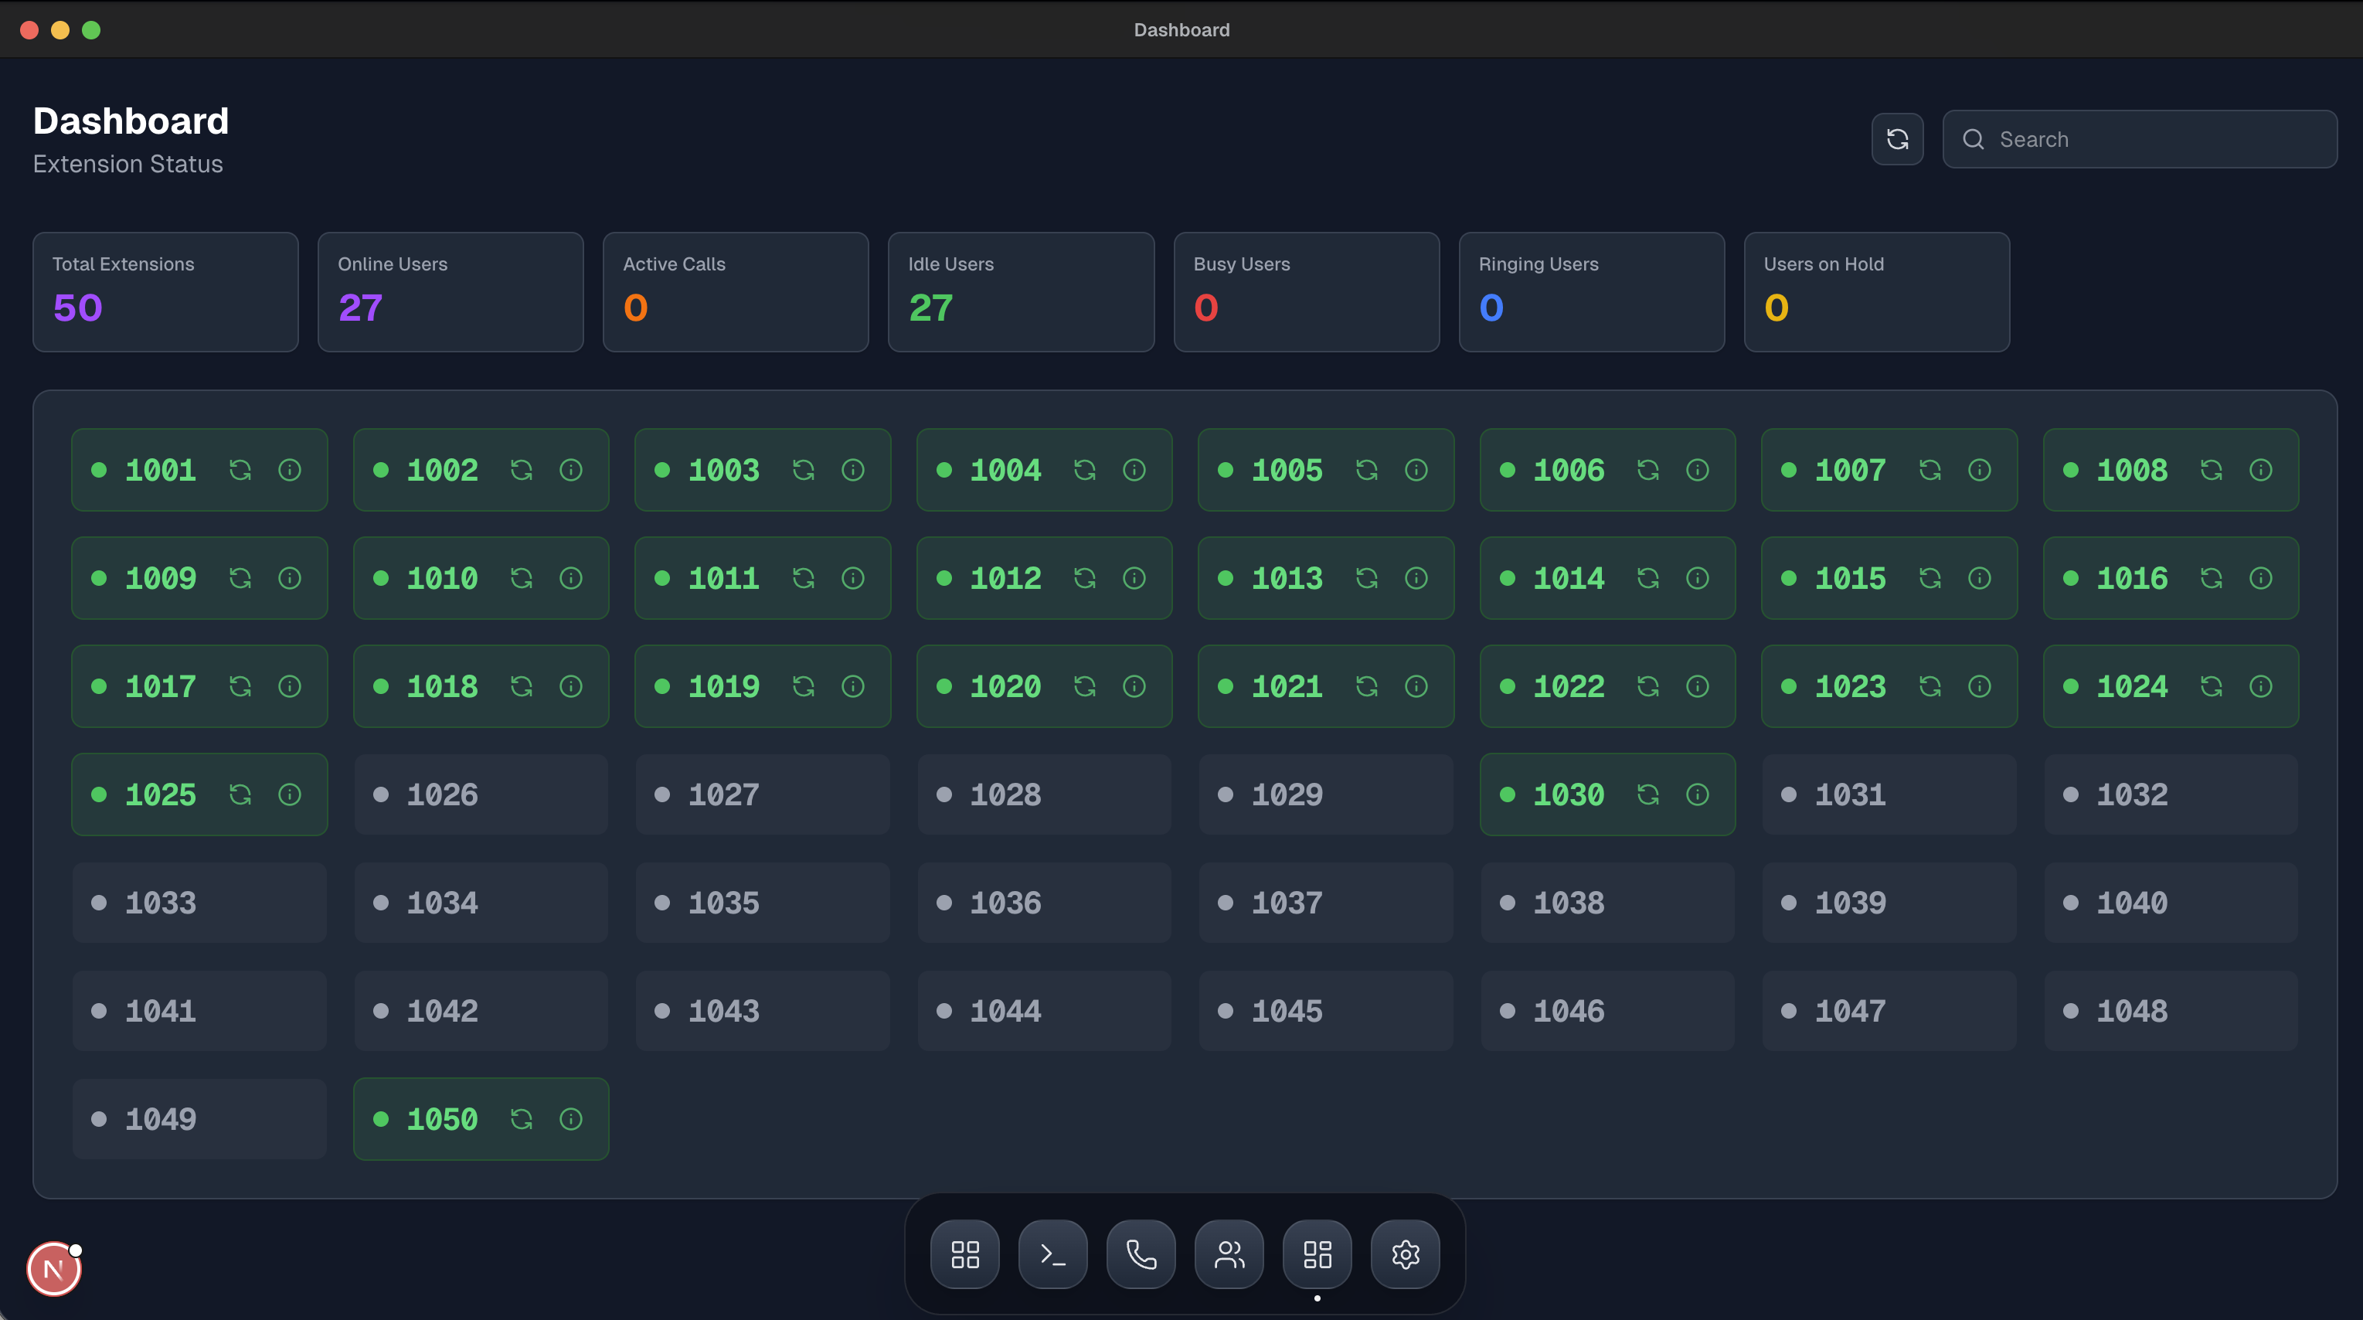View info for extension 1005

[x=1416, y=470]
